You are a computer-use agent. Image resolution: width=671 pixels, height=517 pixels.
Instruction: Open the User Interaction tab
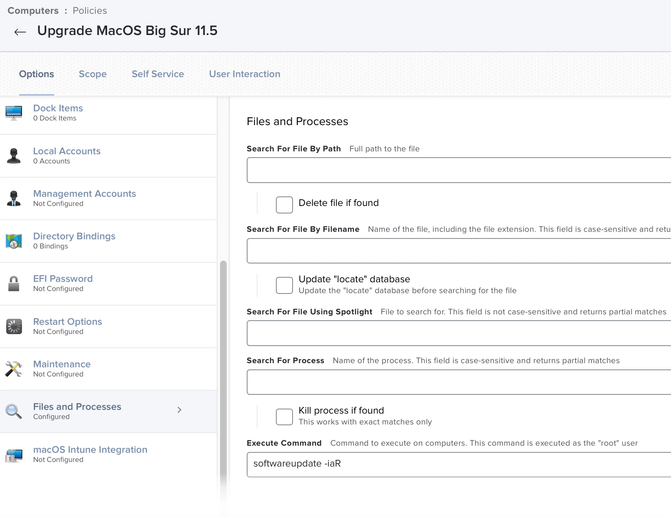[x=245, y=74]
